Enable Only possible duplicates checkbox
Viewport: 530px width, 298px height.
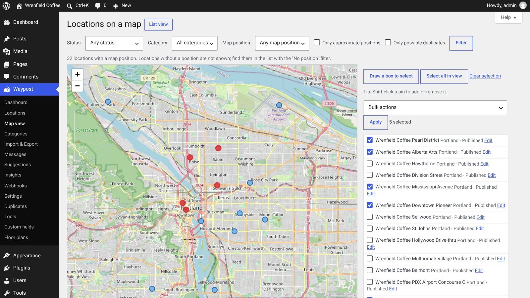388,42
